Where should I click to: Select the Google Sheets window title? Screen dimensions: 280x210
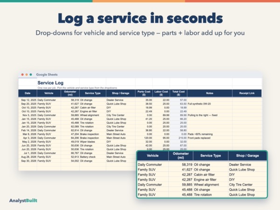[47, 75]
